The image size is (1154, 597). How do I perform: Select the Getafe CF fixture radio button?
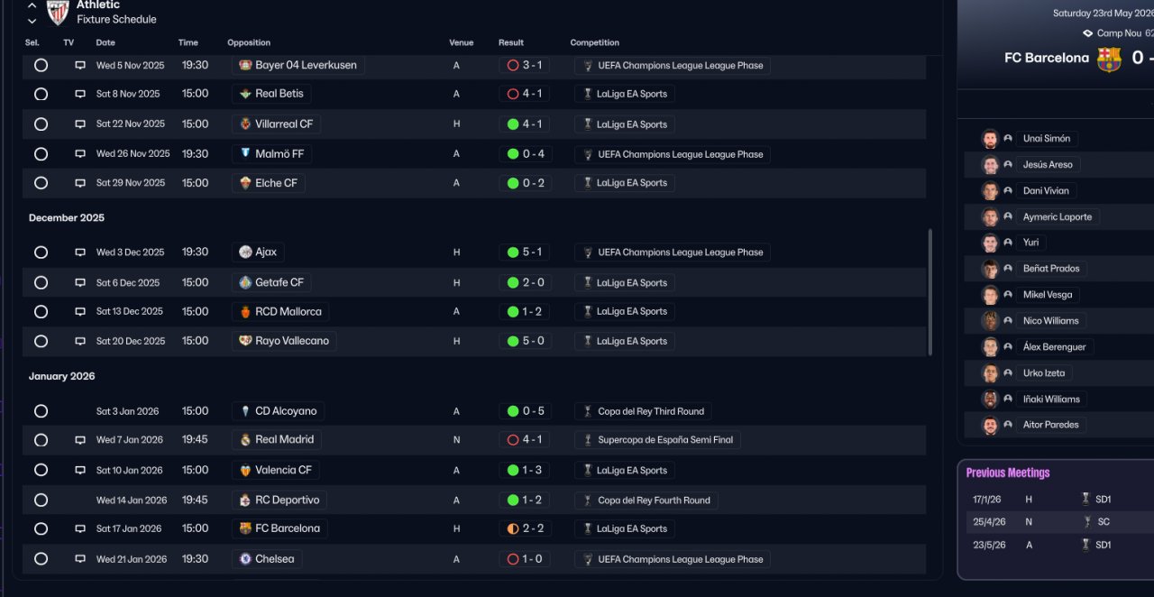click(x=41, y=282)
